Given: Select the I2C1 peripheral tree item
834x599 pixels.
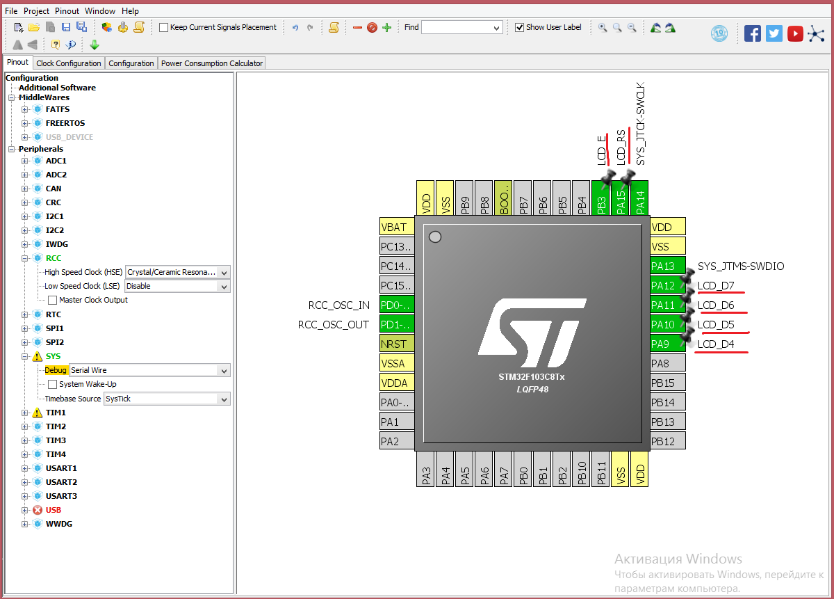Looking at the screenshot, I should coord(56,216).
